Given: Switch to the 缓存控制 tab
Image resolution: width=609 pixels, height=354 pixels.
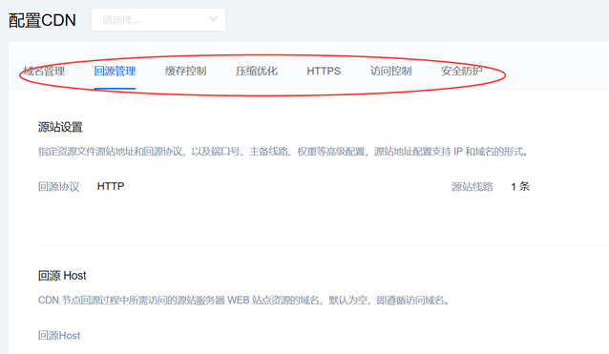Looking at the screenshot, I should click(185, 71).
